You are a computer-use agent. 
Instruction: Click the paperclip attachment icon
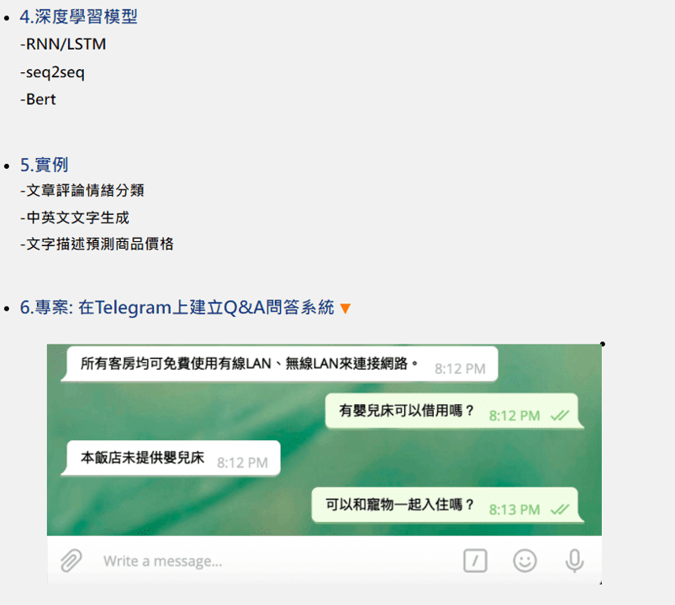click(x=71, y=560)
